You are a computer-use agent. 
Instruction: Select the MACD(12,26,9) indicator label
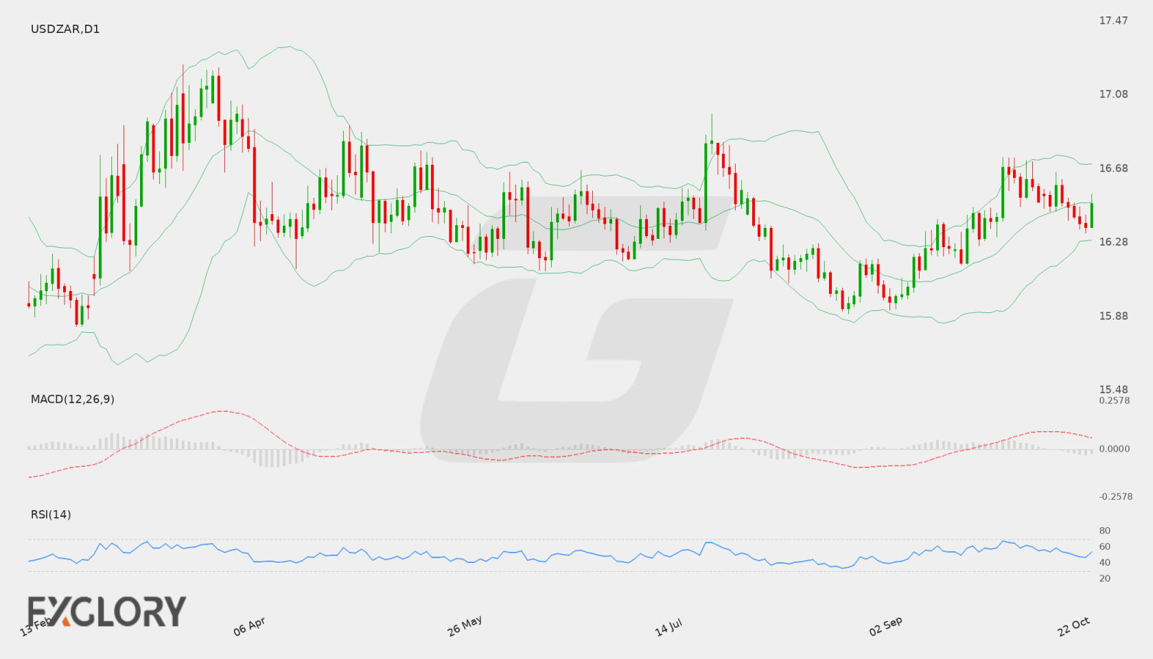72,399
